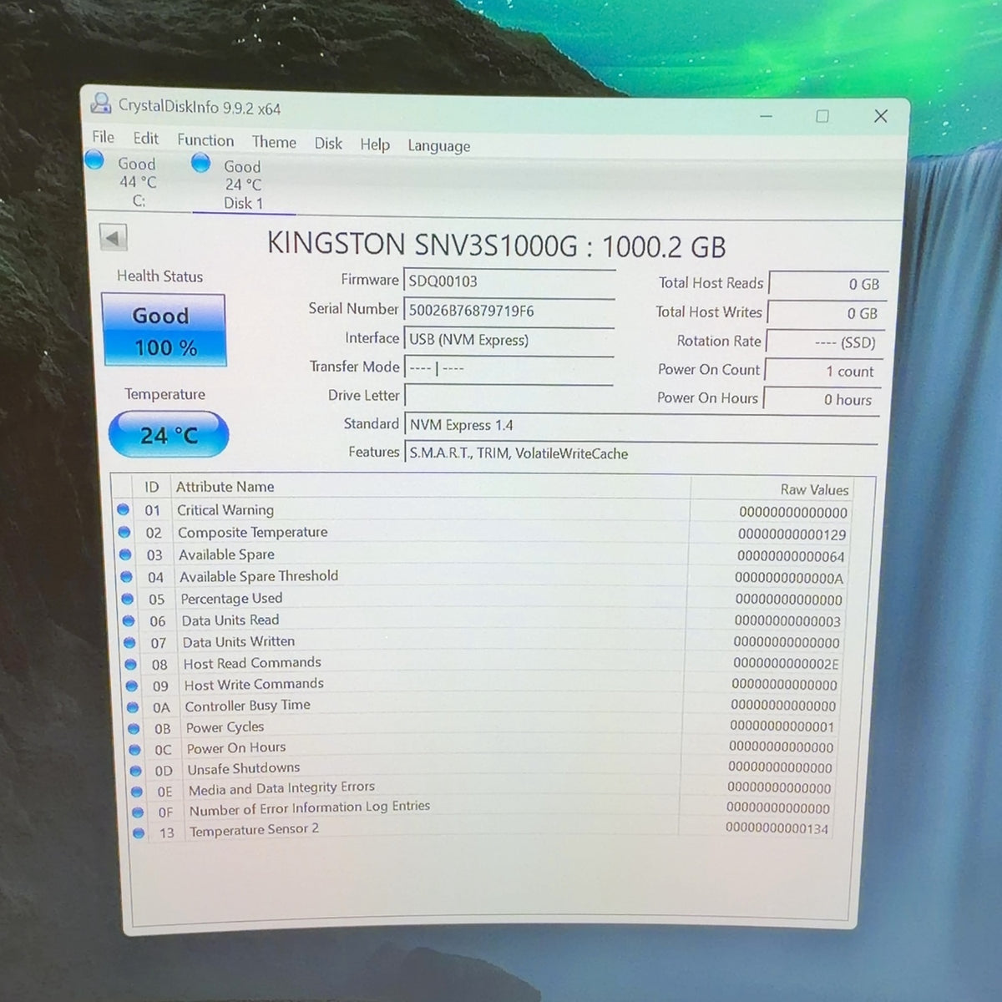Go to previous disk with left arrow
The image size is (1002, 1002).
coord(113,238)
